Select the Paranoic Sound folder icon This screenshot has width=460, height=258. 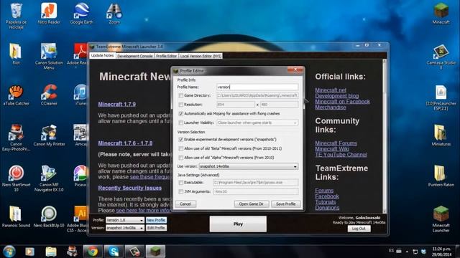point(16,216)
